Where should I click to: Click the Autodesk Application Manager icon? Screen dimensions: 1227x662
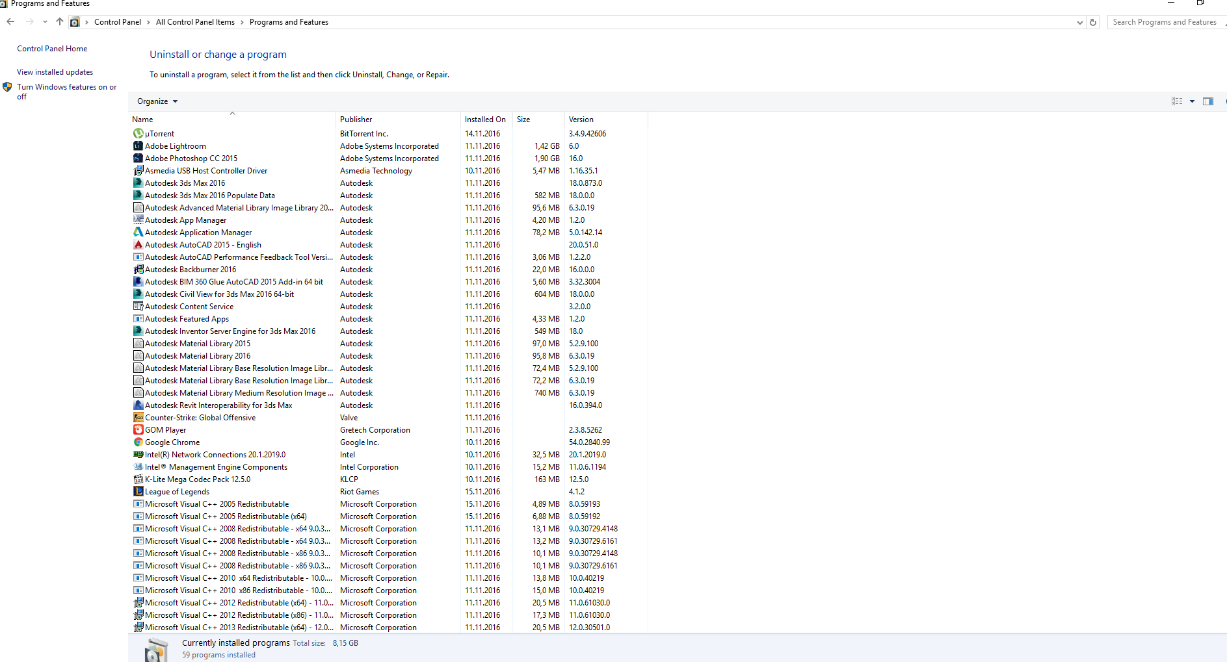pyautogui.click(x=138, y=233)
